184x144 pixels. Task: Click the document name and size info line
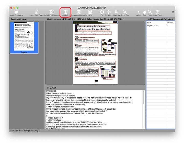(85, 19)
